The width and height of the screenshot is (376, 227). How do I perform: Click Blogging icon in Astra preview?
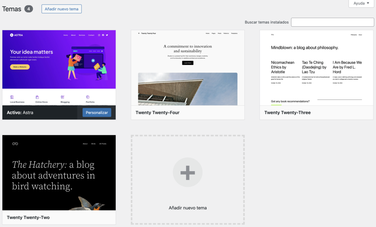pos(62,97)
